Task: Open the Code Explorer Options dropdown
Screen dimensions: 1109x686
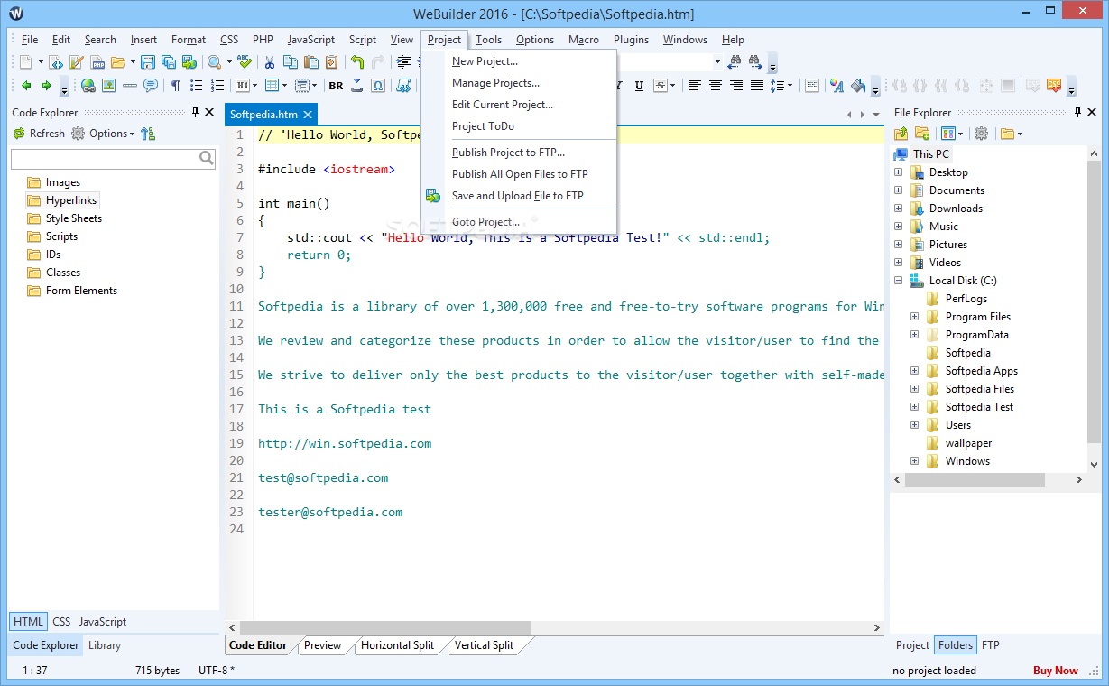Action: 103,134
